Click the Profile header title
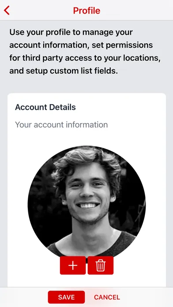The image size is (173, 307). (86, 11)
